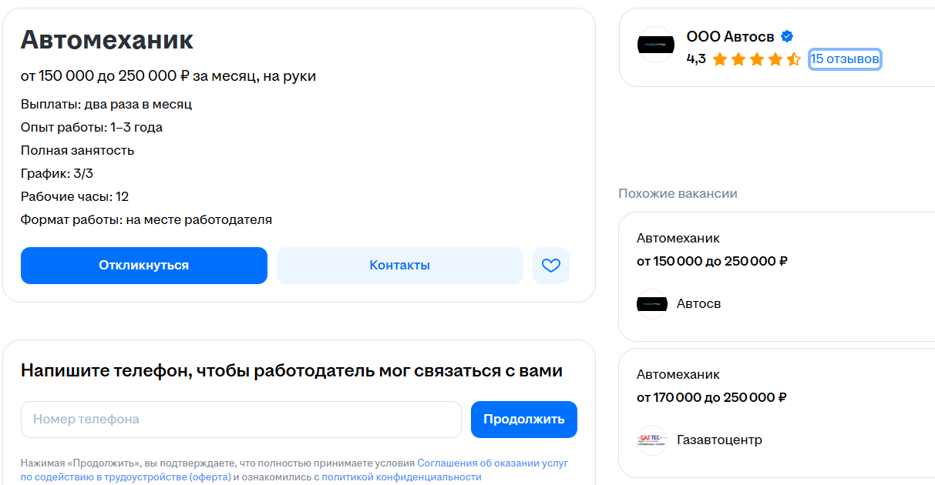Open the ООО Автосв logo in the company card
This screenshot has width=935, height=485.
click(x=655, y=45)
